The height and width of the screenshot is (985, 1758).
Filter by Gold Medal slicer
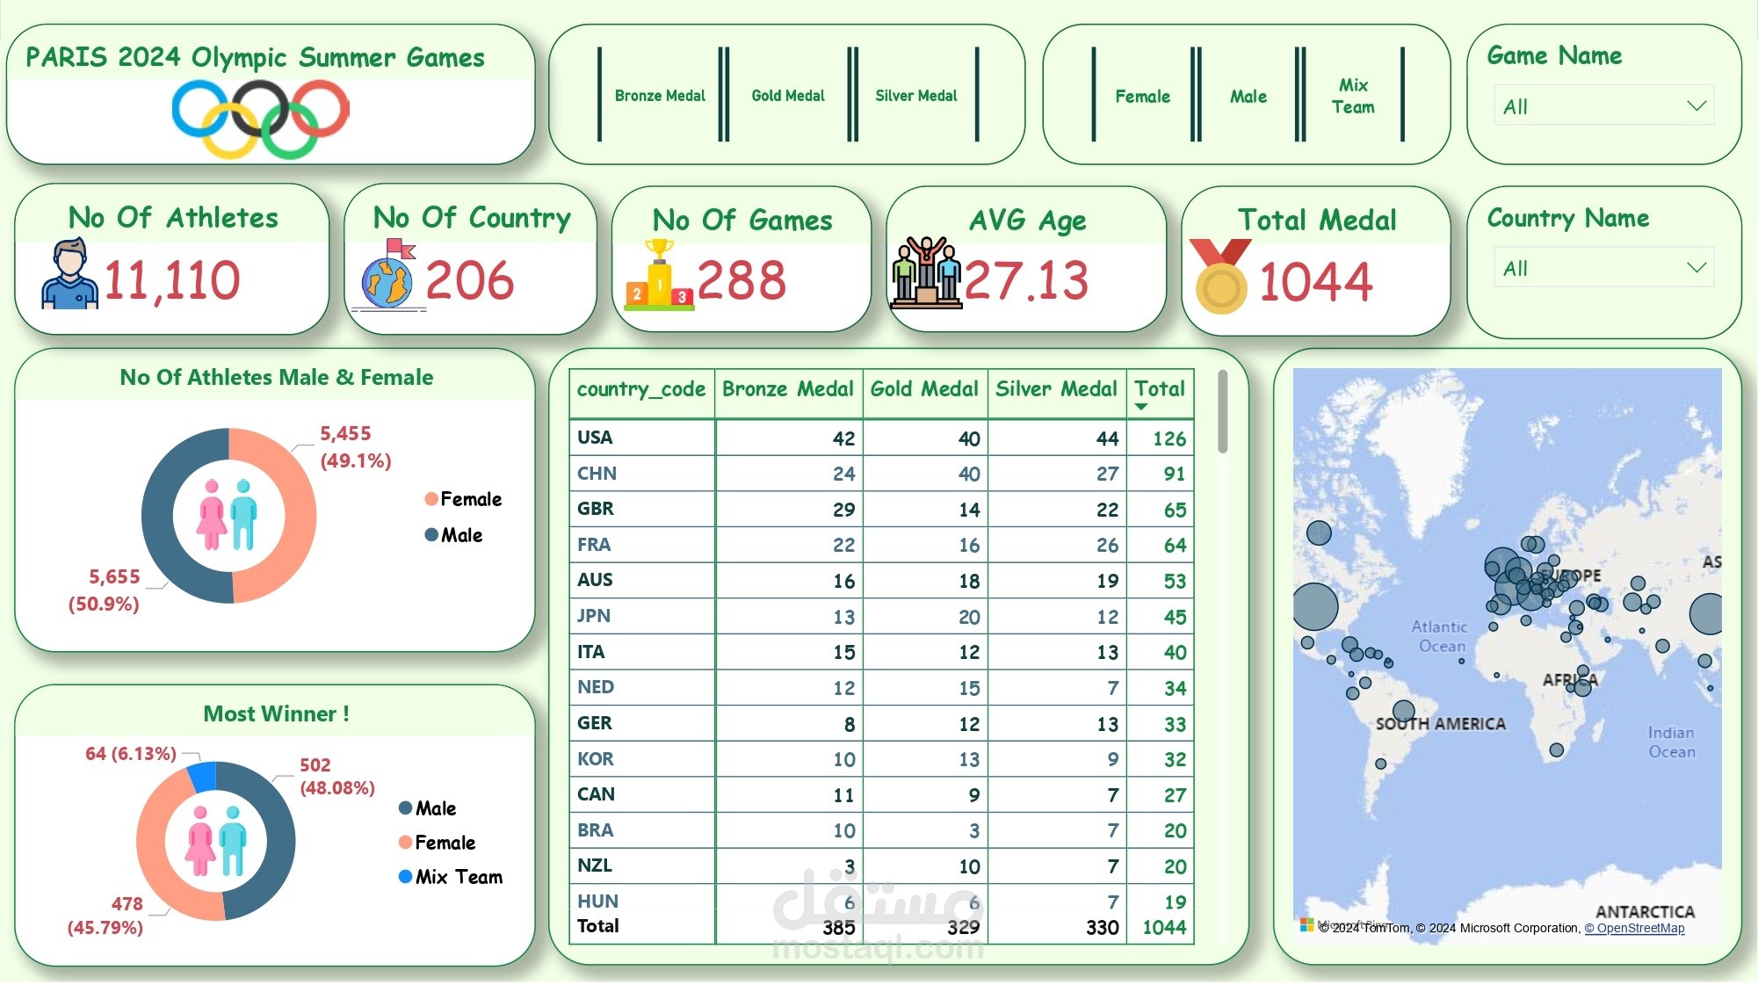pos(788,95)
